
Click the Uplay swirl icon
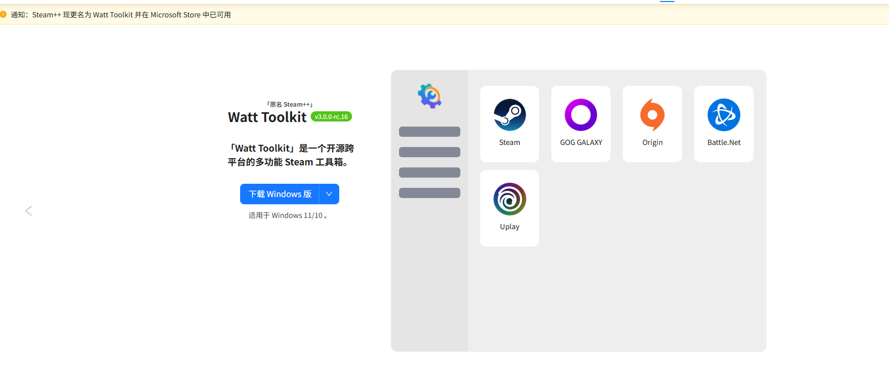(x=509, y=199)
